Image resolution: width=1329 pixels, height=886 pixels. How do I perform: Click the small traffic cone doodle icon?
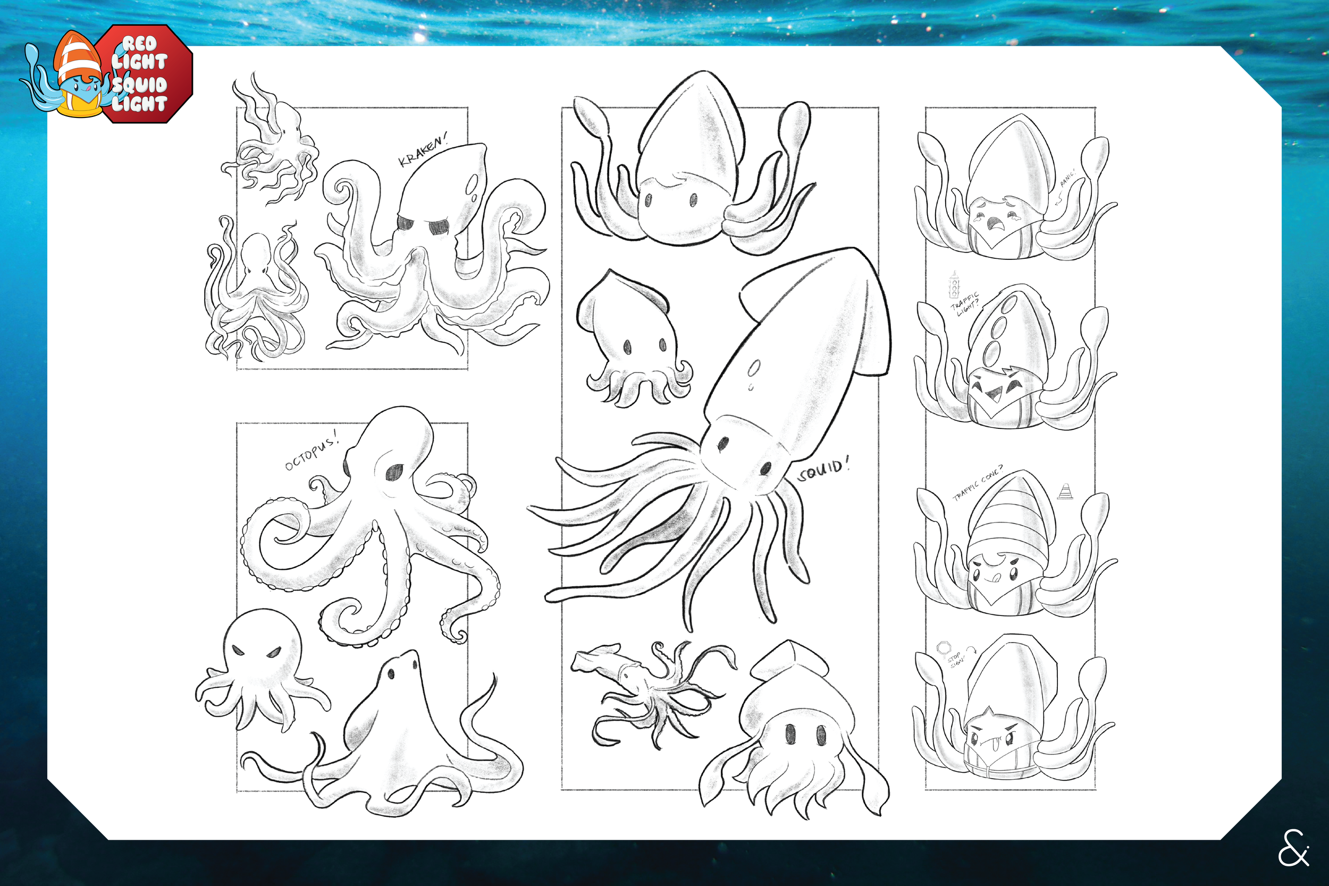1065,492
